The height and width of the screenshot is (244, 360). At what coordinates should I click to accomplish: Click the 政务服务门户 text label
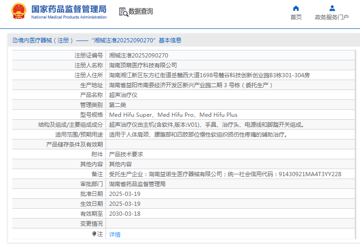pyautogui.click(x=332, y=17)
